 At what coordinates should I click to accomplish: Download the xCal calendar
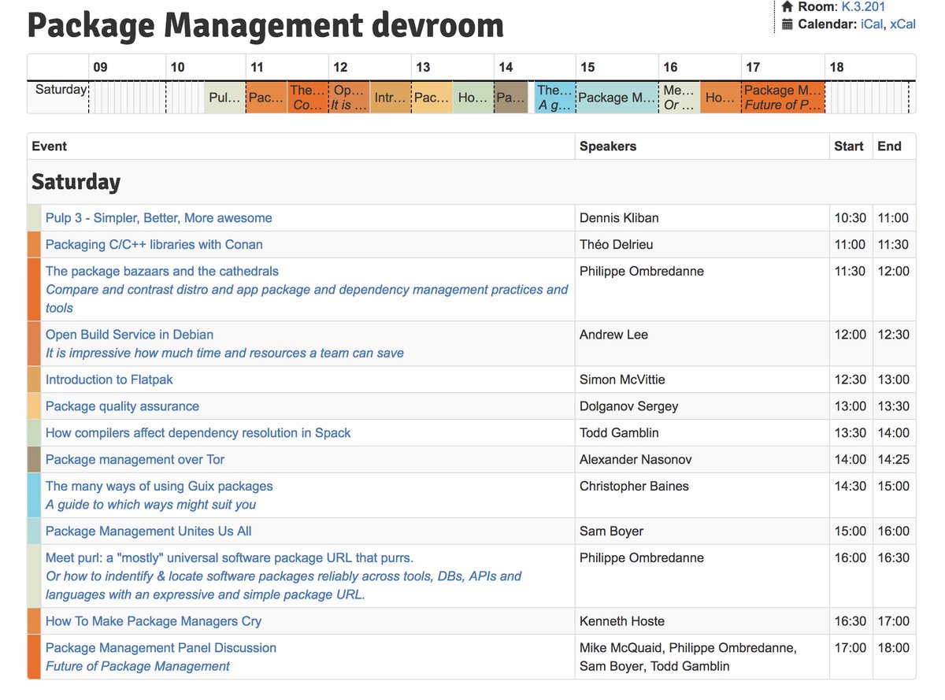coord(902,24)
